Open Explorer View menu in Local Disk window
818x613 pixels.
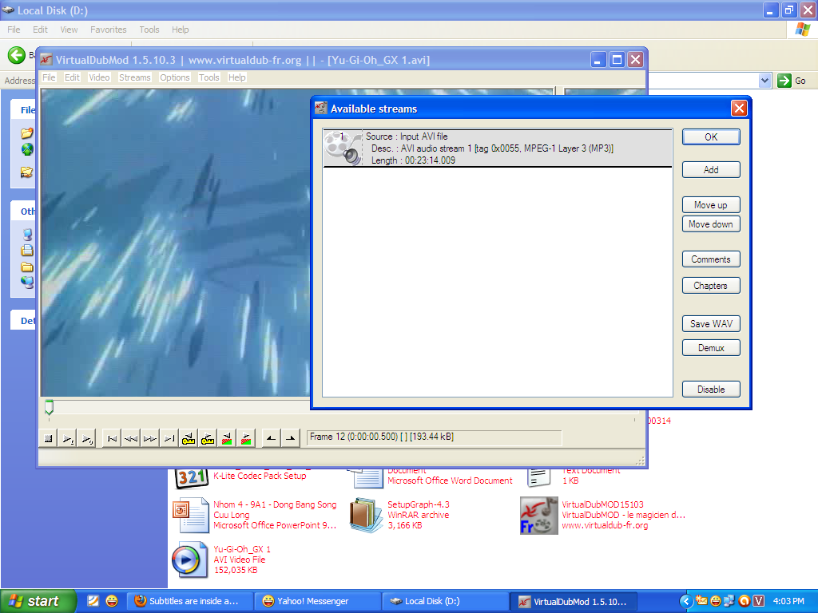point(69,30)
